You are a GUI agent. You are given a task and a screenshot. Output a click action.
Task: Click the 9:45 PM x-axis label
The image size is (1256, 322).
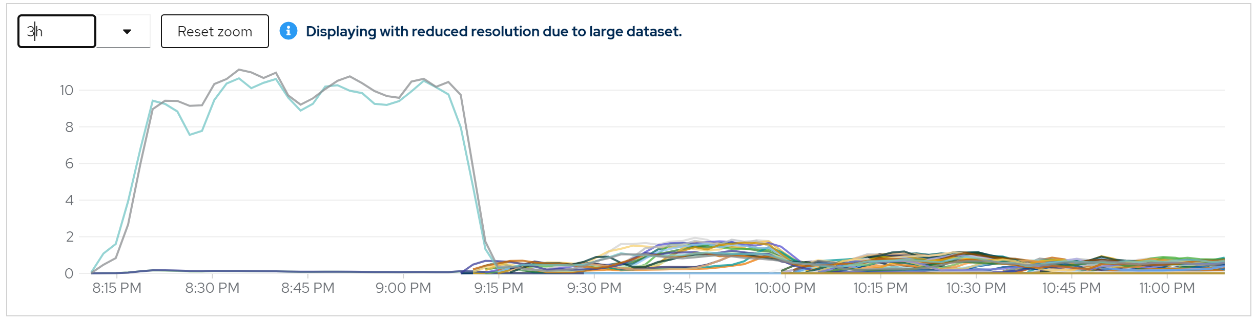pos(690,288)
